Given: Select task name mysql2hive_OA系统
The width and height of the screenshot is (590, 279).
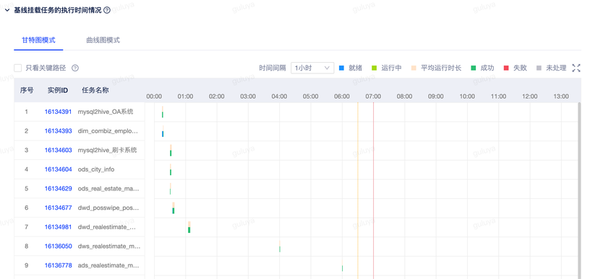Looking at the screenshot, I should [106, 112].
